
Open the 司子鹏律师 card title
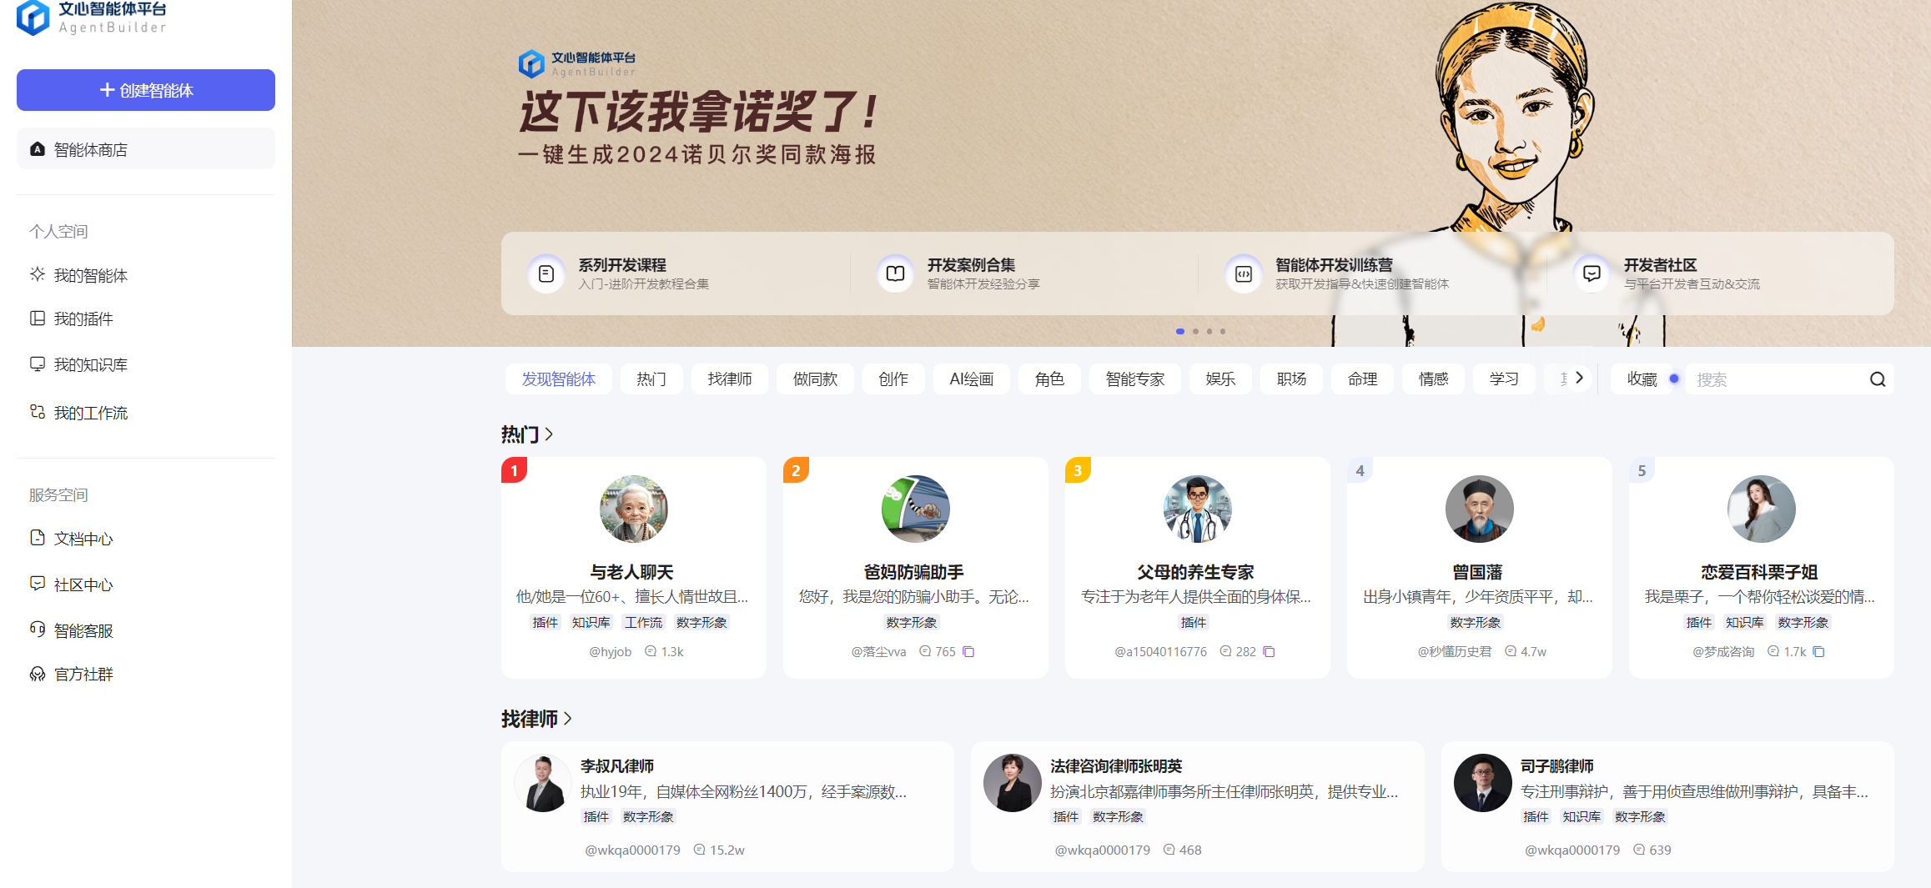(x=1556, y=765)
